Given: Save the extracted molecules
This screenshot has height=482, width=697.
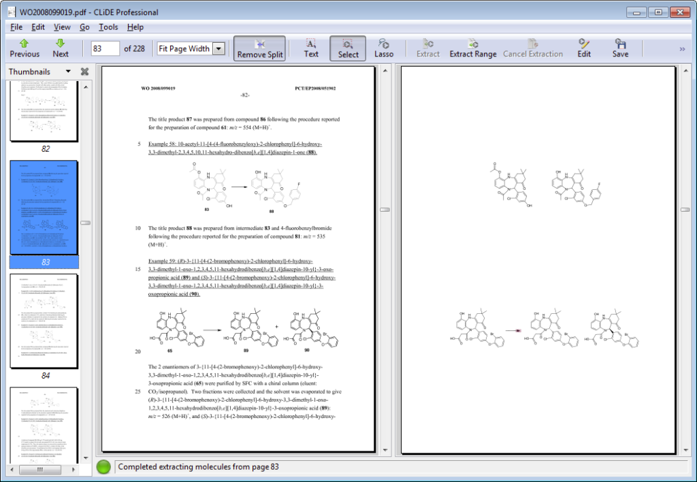Looking at the screenshot, I should (620, 48).
